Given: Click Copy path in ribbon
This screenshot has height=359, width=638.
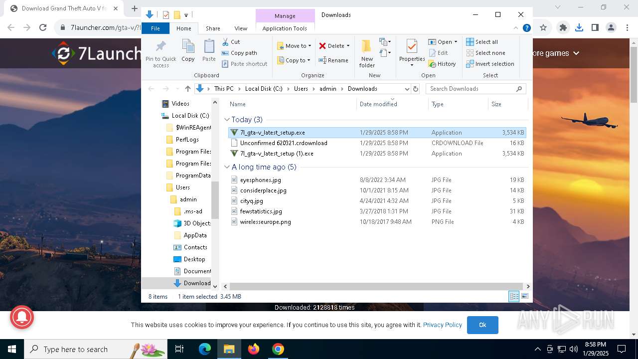Looking at the screenshot, I should point(239,53).
